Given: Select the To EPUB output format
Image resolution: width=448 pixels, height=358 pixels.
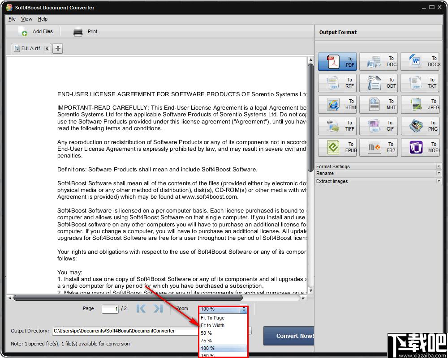Looking at the screenshot, I should click(337, 147).
